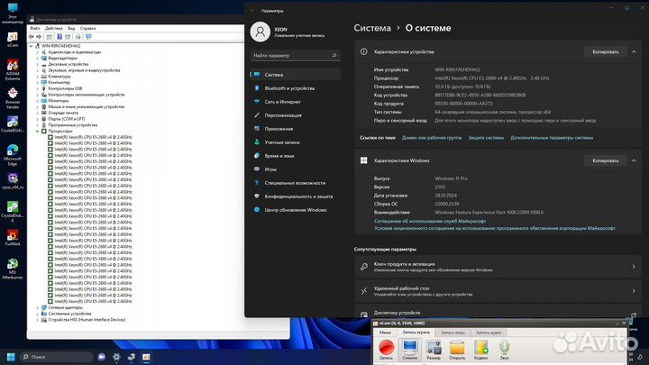The width and height of the screenshot is (649, 365).
Task: Click the red Record button in oCam
Action: coord(386,347)
